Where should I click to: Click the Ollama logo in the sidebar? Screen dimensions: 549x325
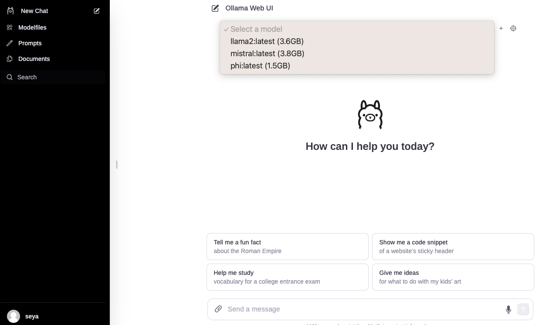(x=10, y=11)
